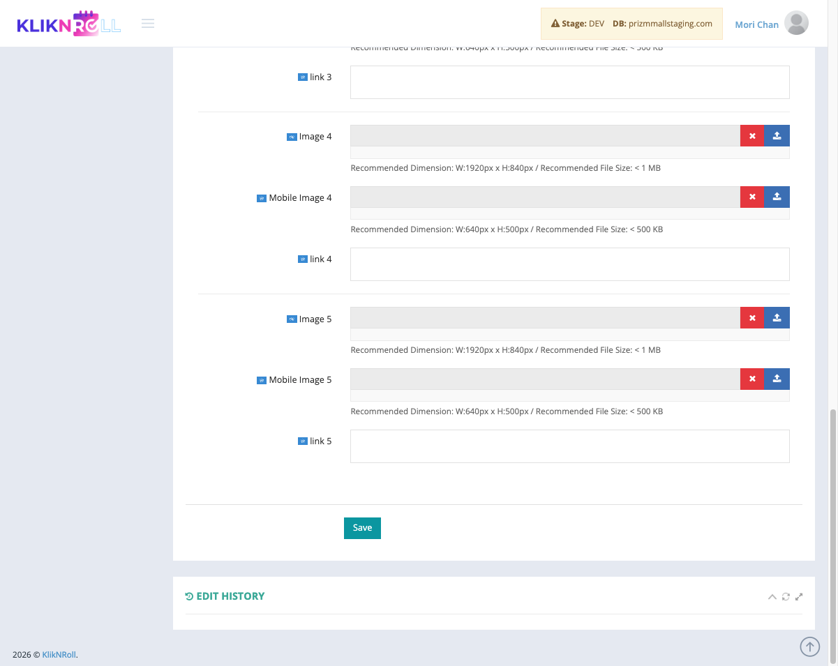This screenshot has height=666, width=838.
Task: Refresh the Edit History panel
Action: tap(786, 596)
